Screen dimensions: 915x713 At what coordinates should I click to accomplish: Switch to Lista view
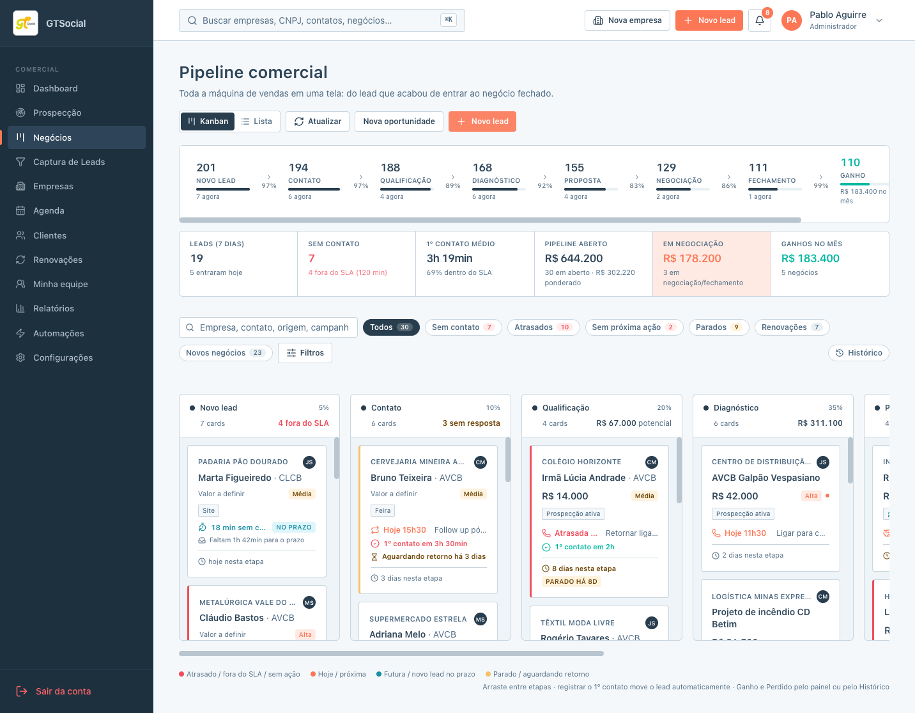pos(257,121)
